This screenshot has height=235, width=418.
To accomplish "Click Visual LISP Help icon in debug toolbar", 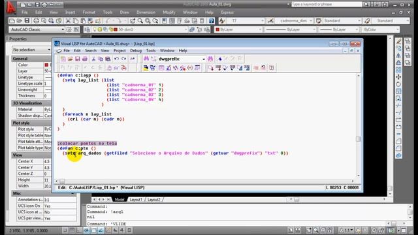I will [272, 68].
